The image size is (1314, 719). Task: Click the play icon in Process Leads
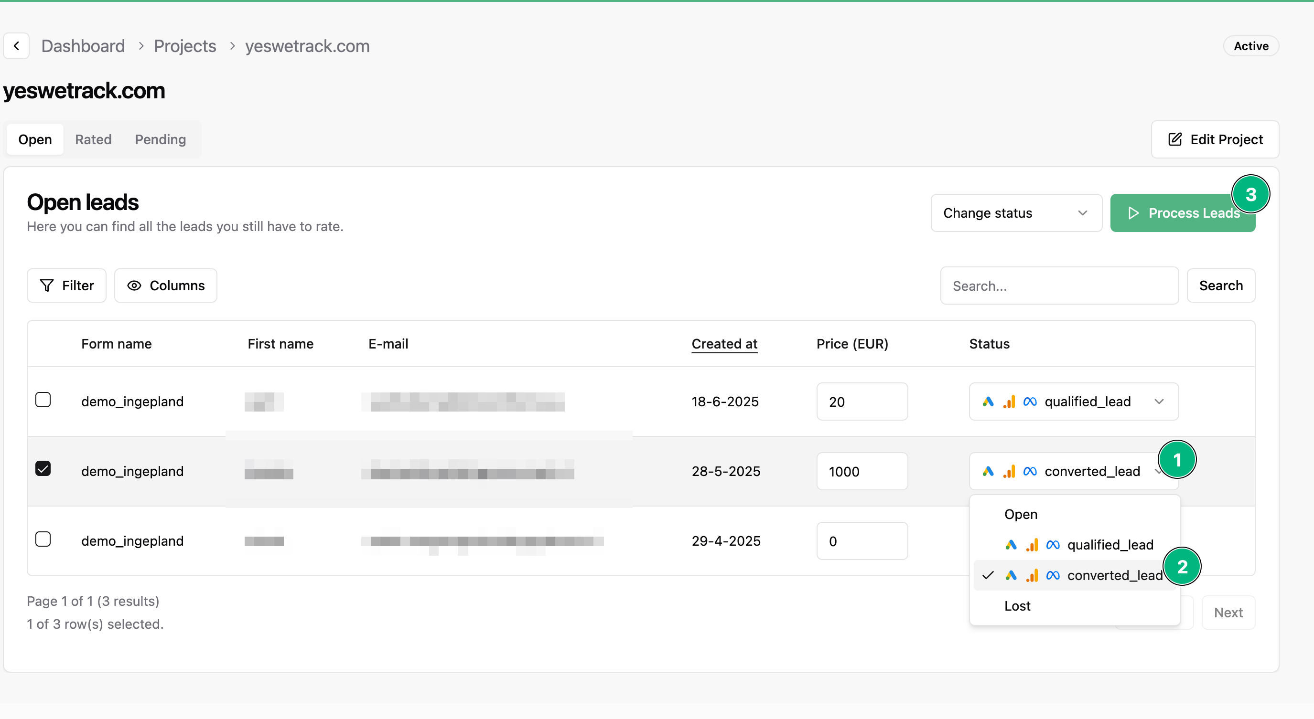(x=1133, y=213)
